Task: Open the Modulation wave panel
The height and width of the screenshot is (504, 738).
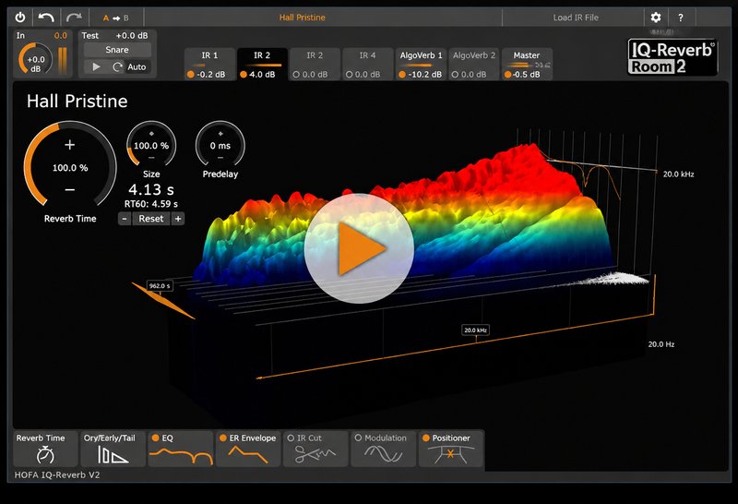Action: coord(384,449)
